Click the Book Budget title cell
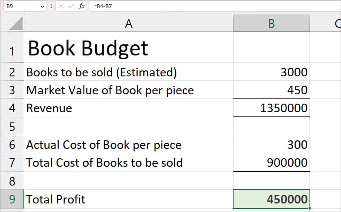 point(129,47)
